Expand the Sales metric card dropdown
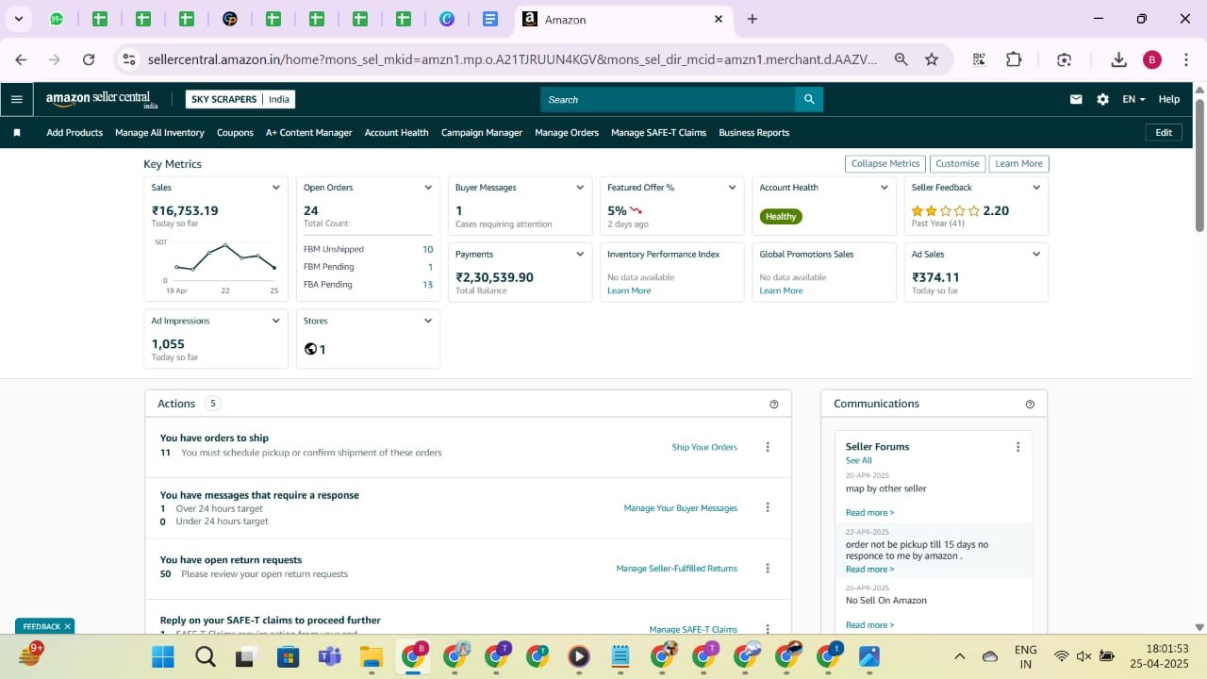Image resolution: width=1207 pixels, height=679 pixels. tap(276, 188)
